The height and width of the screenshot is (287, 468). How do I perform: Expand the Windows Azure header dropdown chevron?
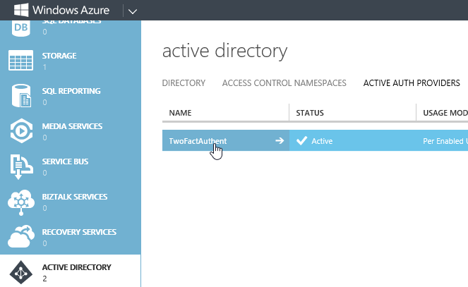coord(133,11)
